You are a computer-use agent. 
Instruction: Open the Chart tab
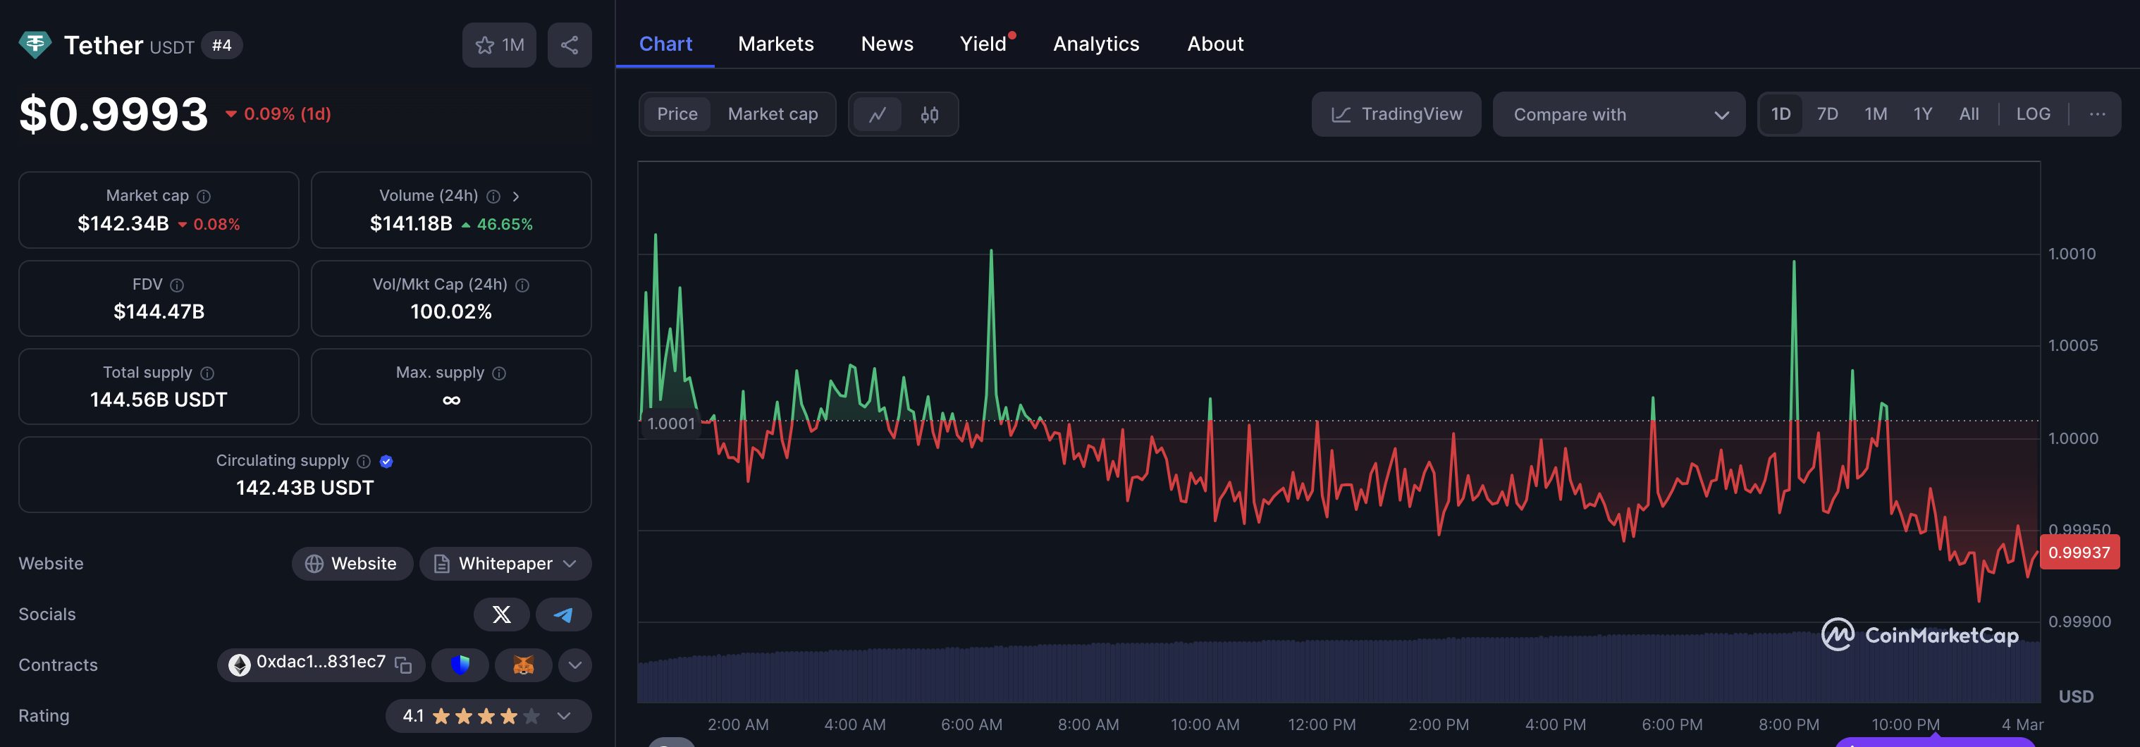tap(665, 43)
